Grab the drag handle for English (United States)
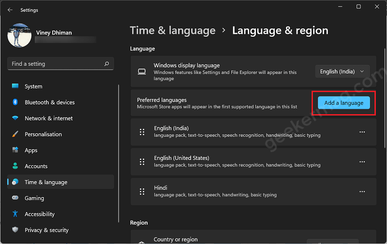The height and width of the screenshot is (244, 387). tap(142, 162)
